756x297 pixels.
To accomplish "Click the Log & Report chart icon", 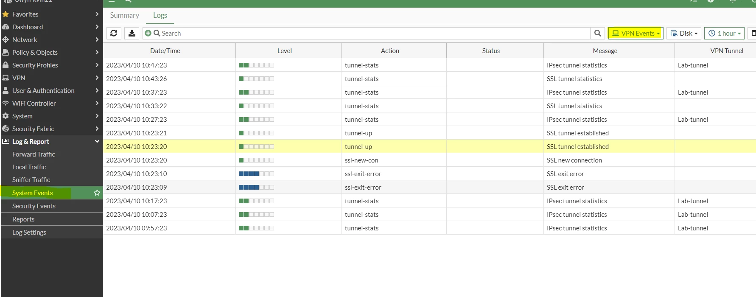I will pos(6,141).
